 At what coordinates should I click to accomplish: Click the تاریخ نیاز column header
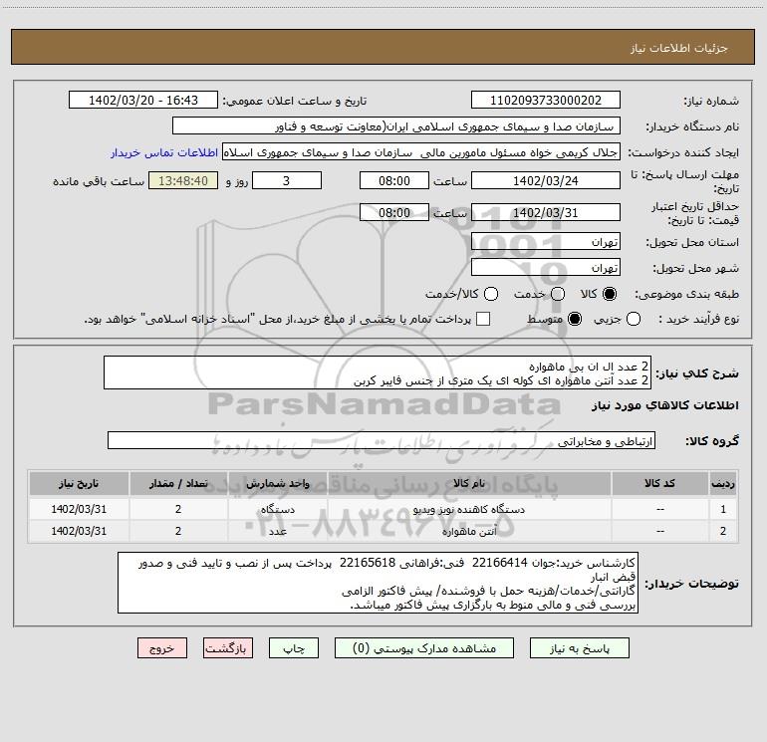pyautogui.click(x=79, y=483)
